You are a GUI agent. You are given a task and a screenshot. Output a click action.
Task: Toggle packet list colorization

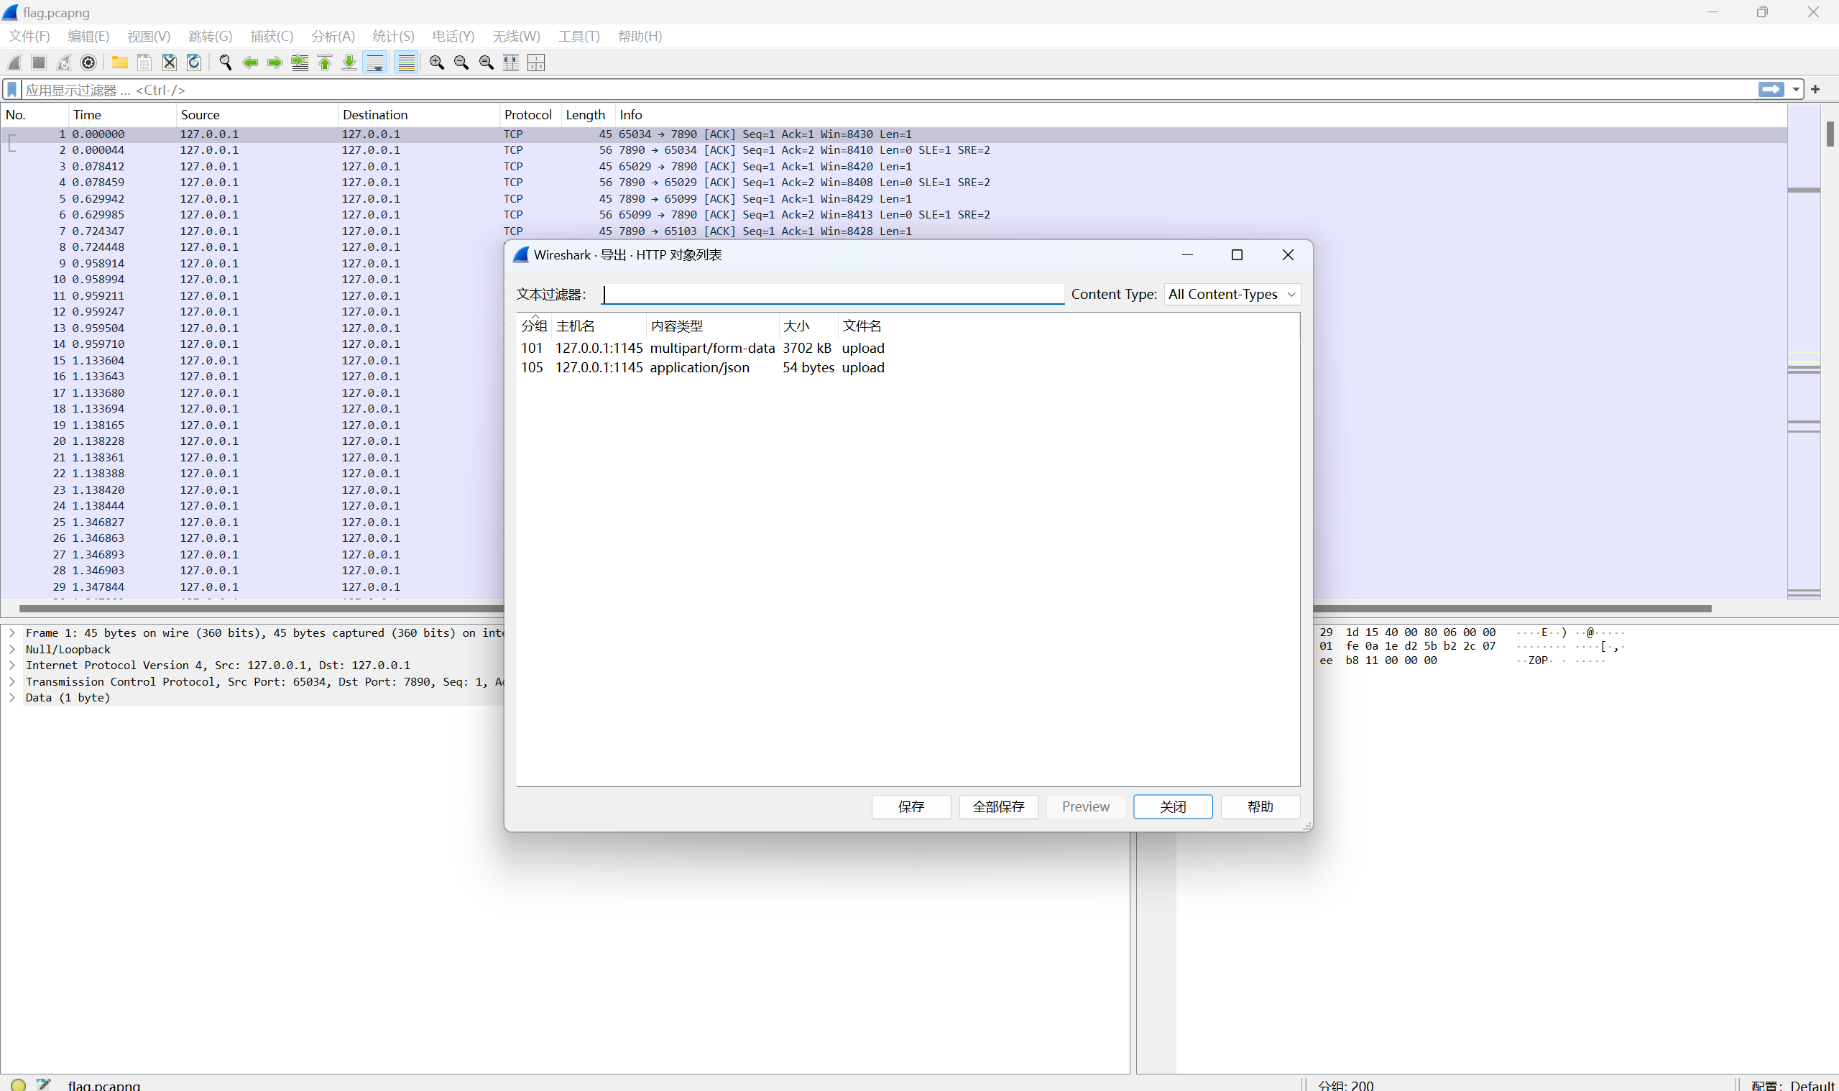[407, 63]
